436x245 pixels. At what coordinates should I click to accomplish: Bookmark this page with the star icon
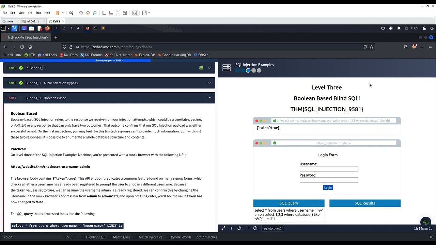pos(372,47)
